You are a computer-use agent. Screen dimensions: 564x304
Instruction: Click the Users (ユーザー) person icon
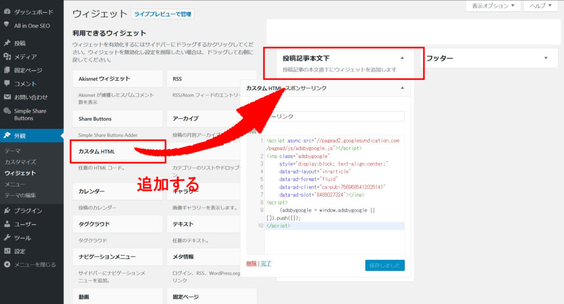click(x=7, y=224)
